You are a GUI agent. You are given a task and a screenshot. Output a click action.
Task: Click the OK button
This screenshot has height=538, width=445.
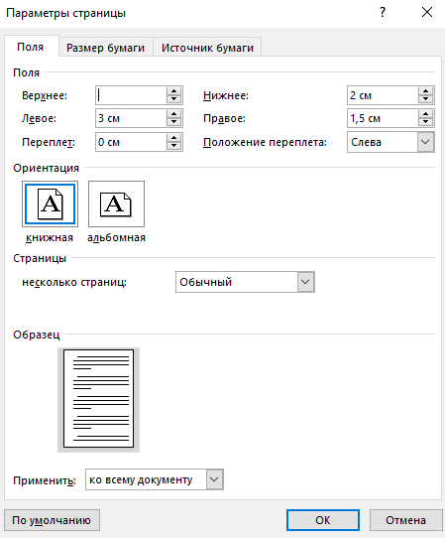323,520
